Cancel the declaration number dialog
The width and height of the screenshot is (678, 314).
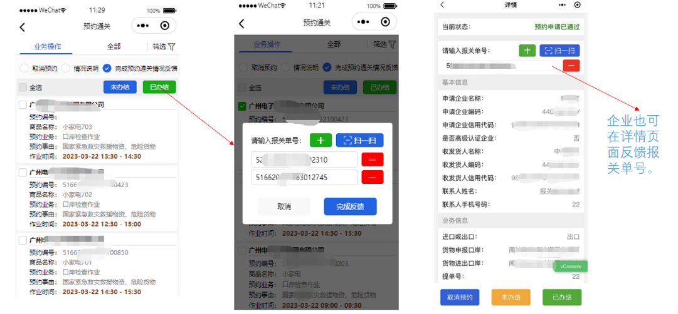(284, 206)
